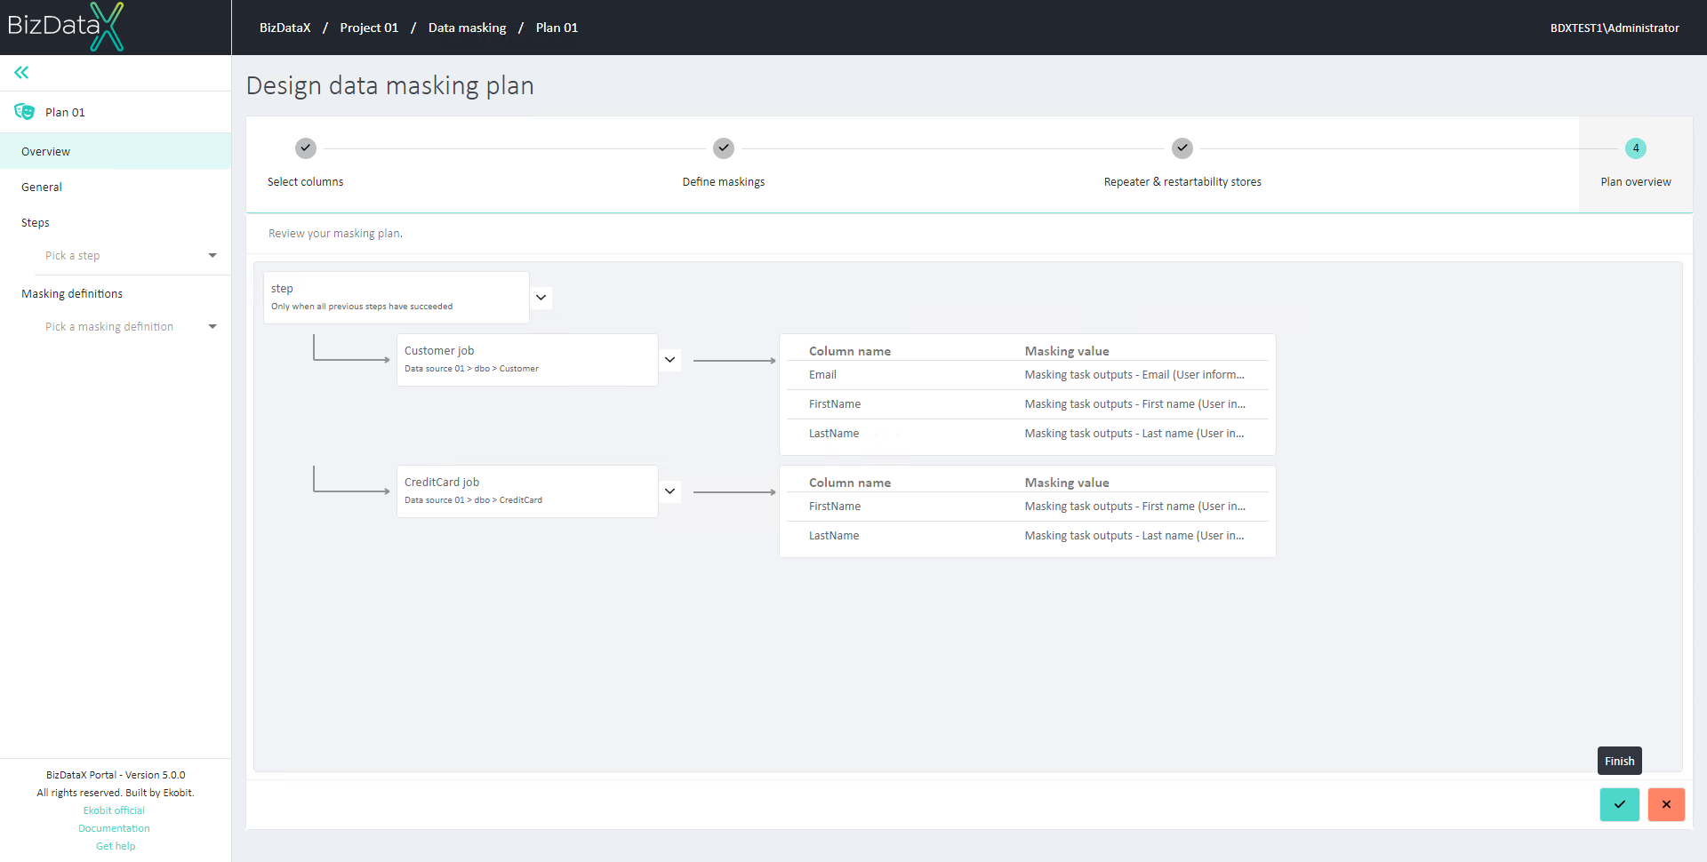1707x862 pixels.
Task: Click the BizDataX logo
Action: click(x=66, y=27)
